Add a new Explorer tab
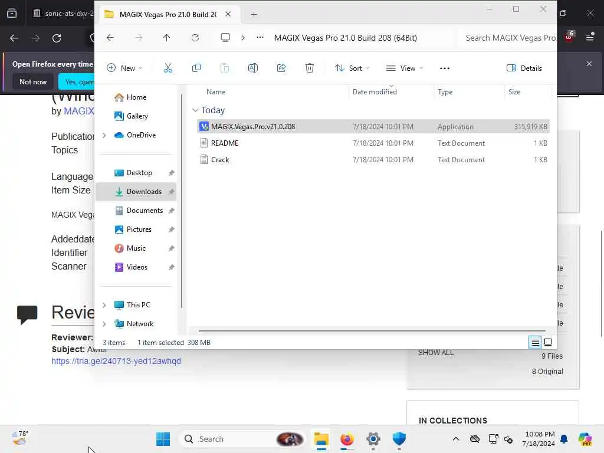 tap(254, 15)
